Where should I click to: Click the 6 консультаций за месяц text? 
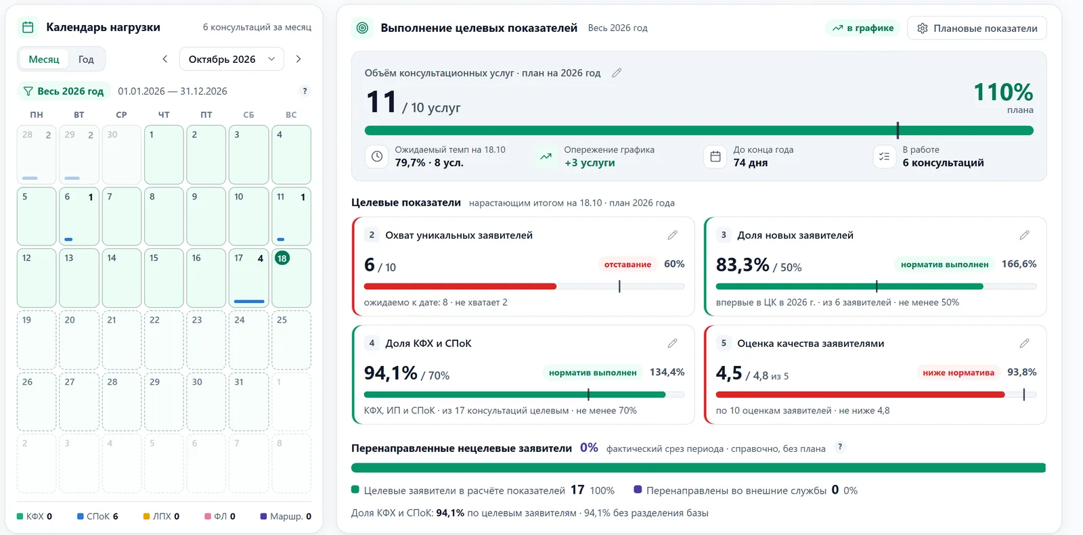tap(257, 27)
